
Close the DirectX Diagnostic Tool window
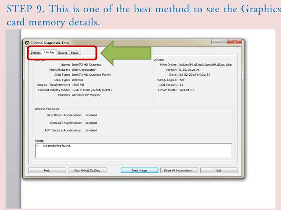click(x=235, y=42)
